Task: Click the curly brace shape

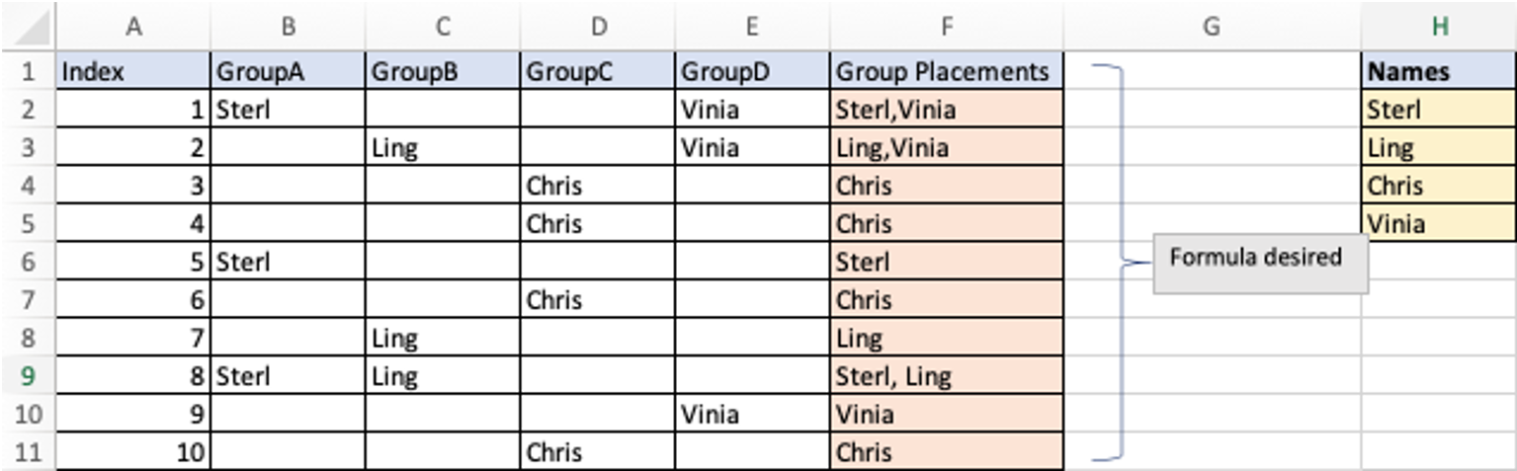Action: point(1122,262)
